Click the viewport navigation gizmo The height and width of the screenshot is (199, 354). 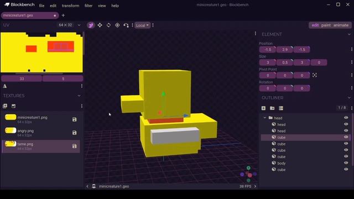coord(248,174)
